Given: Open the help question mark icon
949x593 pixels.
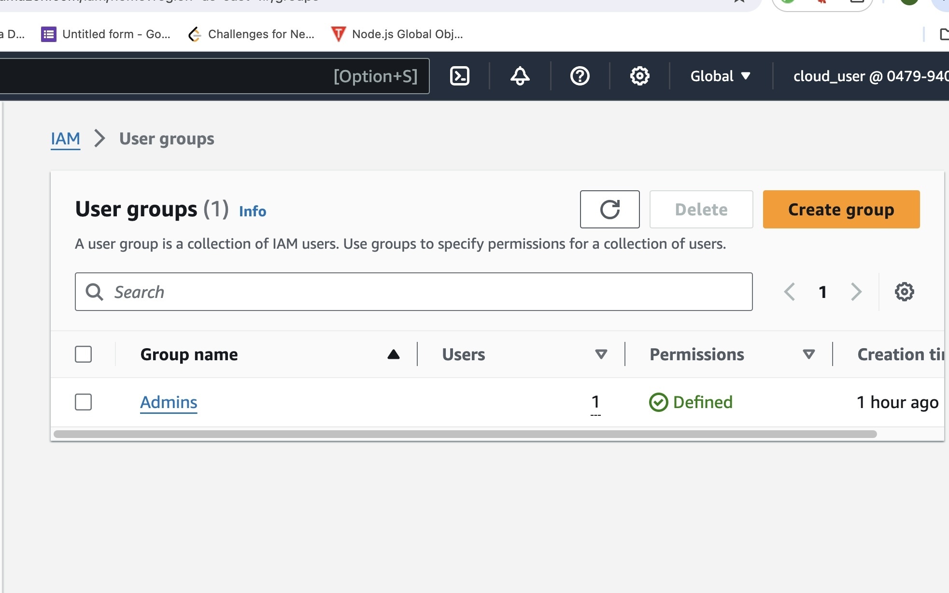Looking at the screenshot, I should [x=579, y=76].
